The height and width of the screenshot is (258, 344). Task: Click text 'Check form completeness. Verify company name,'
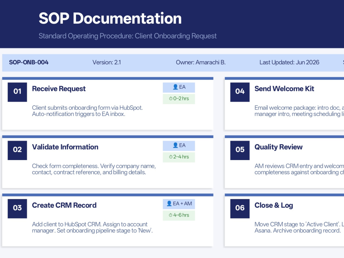94,166
